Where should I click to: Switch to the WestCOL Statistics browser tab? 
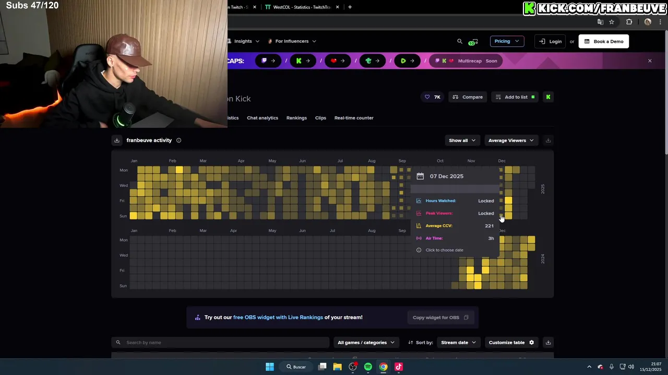click(302, 7)
